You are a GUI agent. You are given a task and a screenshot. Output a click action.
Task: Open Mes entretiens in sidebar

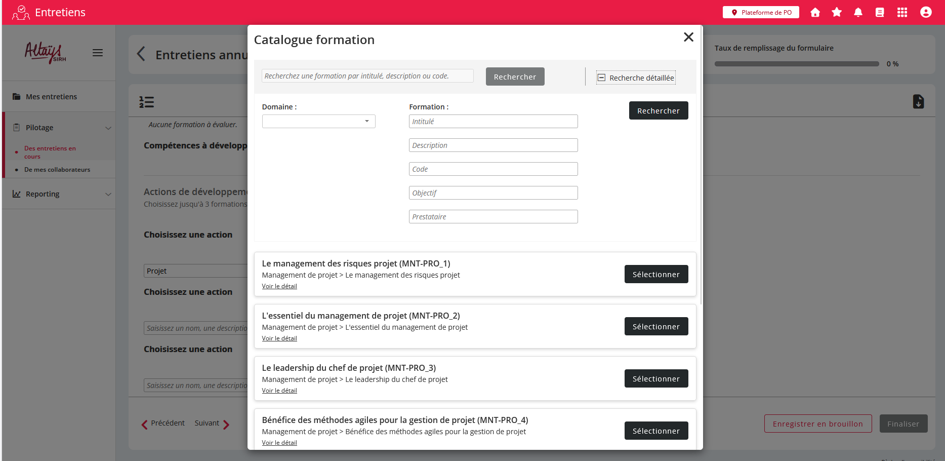(51, 97)
